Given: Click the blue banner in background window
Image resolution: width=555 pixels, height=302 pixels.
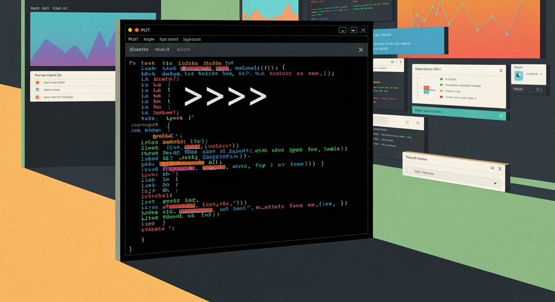Looking at the screenshot, I should [410, 40].
